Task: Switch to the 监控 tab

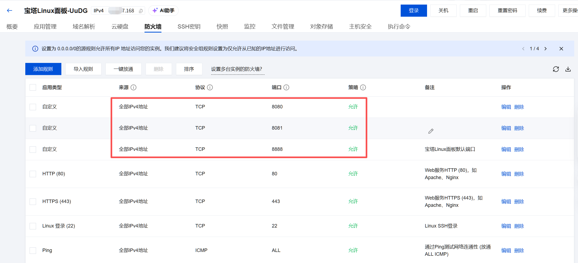Action: coord(250,27)
